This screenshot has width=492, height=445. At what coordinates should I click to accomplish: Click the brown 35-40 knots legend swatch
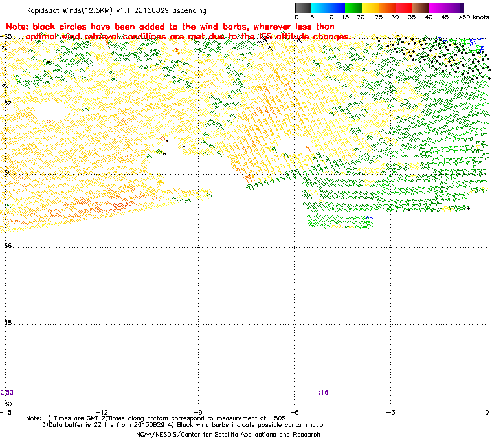coord(421,8)
